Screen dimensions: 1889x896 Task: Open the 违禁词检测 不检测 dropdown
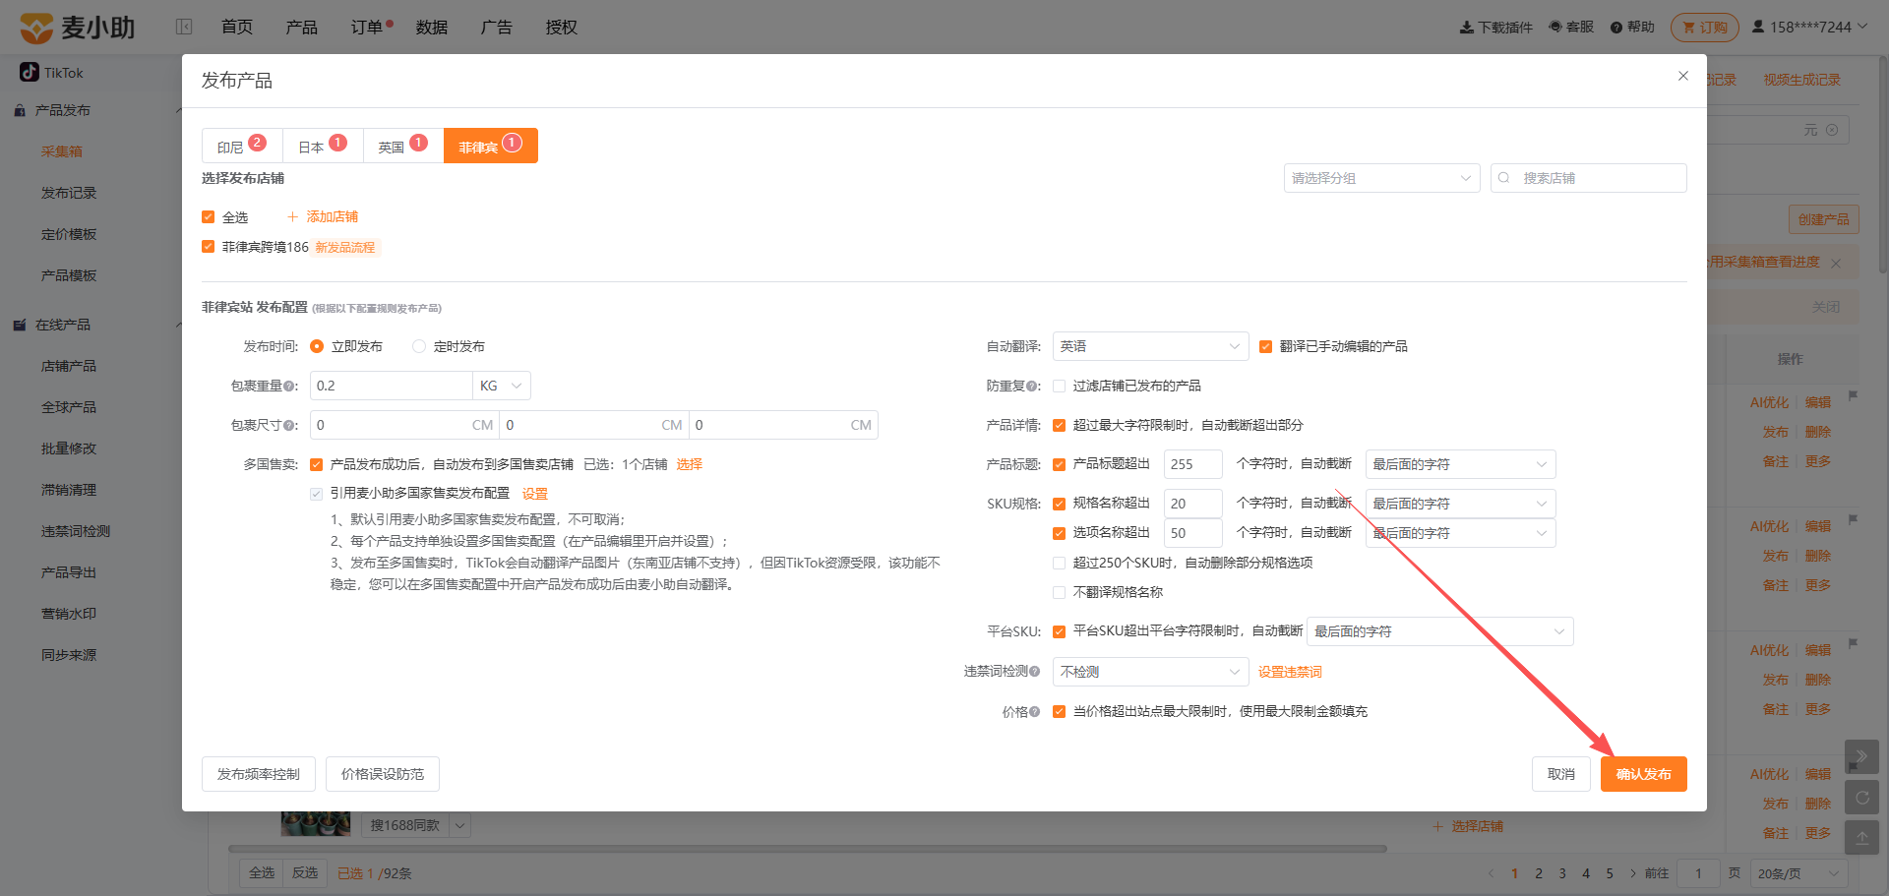click(1150, 672)
